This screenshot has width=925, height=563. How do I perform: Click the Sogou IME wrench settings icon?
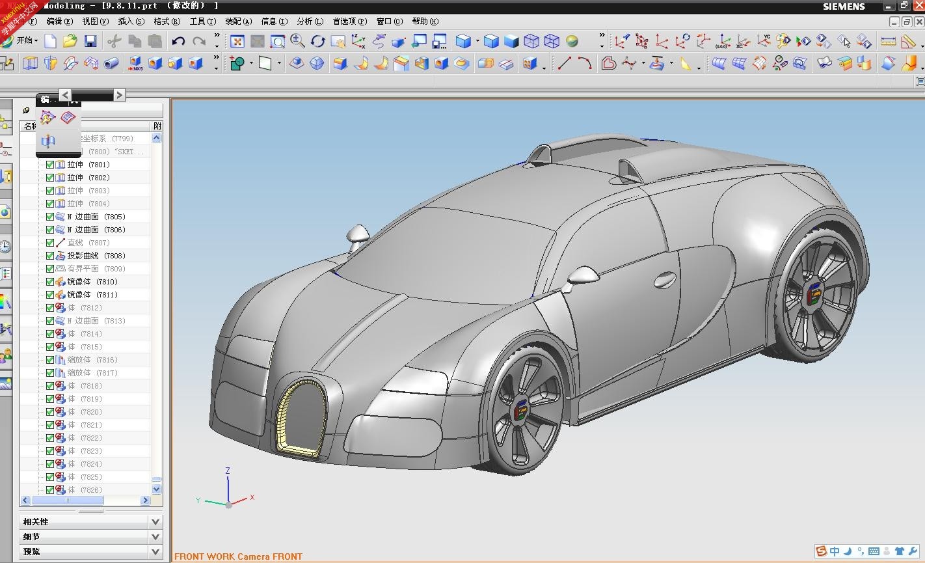click(913, 551)
